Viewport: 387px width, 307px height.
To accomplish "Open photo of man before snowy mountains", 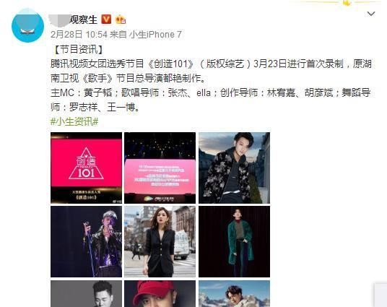I will pyautogui.click(x=234, y=294).
